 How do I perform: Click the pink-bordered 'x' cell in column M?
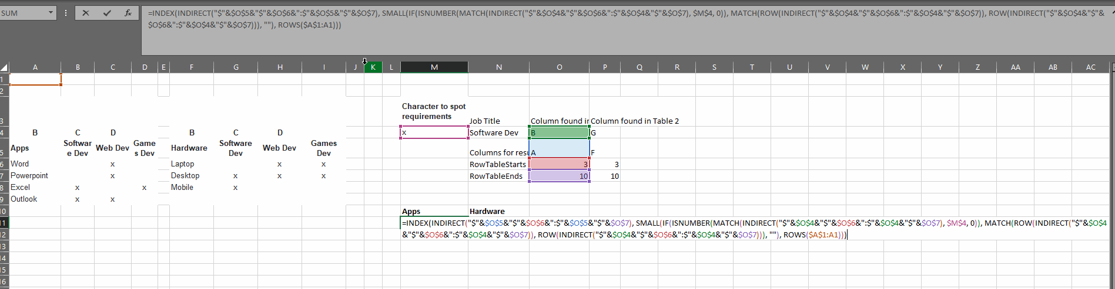tap(434, 132)
